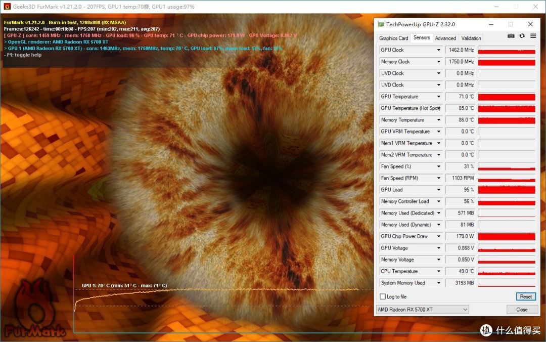Click the CPU Temperature history graph
Viewport: 546px width, 342px height.
pyautogui.click(x=507, y=271)
